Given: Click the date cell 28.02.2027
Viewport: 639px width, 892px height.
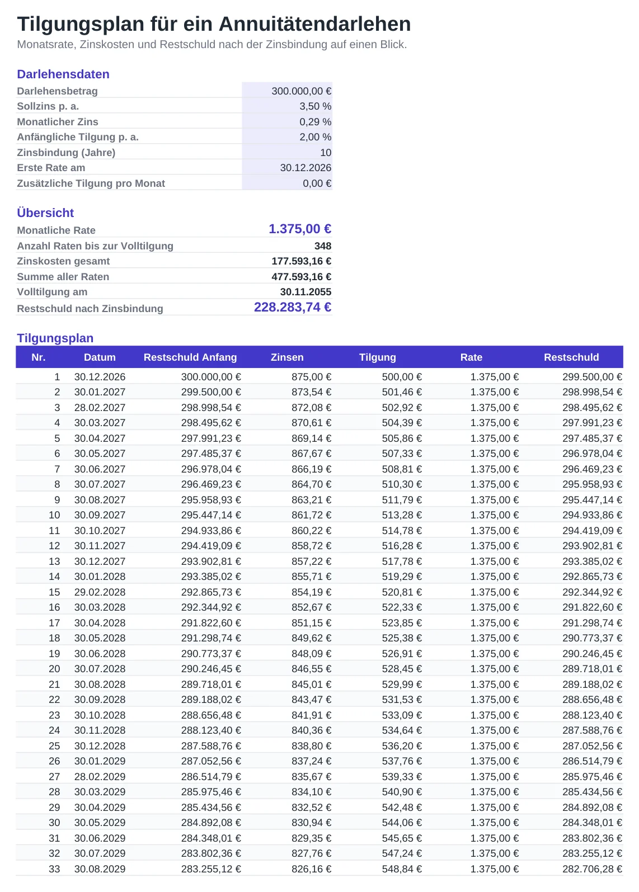Looking at the screenshot, I should [x=100, y=408].
